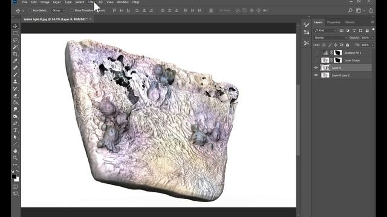Click the foreground color swatch
Screen dimensions: 387x217
pos(14,177)
